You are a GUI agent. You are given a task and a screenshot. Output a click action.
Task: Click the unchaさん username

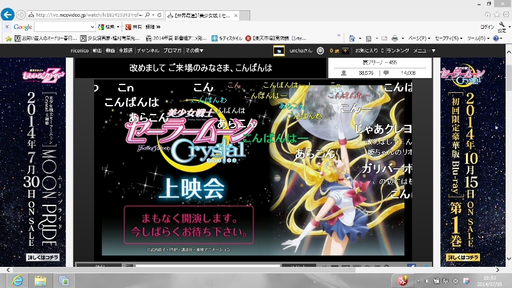[x=301, y=51]
